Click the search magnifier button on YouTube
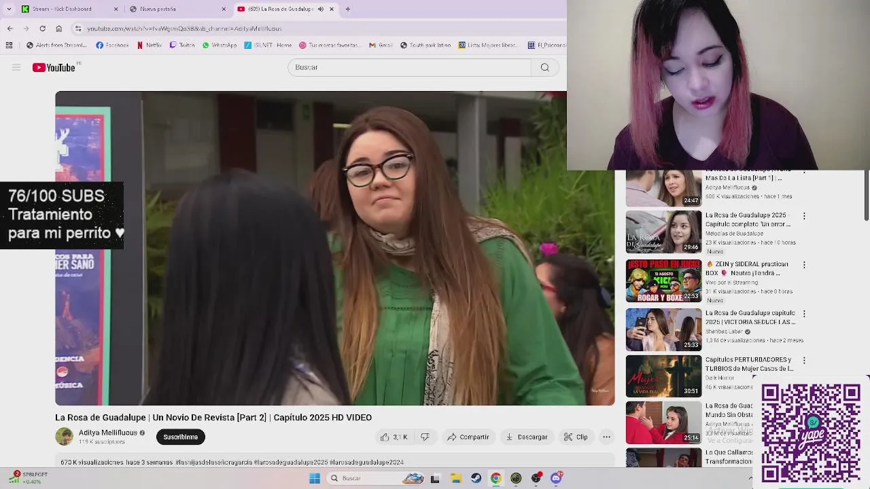The width and height of the screenshot is (870, 489). 544,67
